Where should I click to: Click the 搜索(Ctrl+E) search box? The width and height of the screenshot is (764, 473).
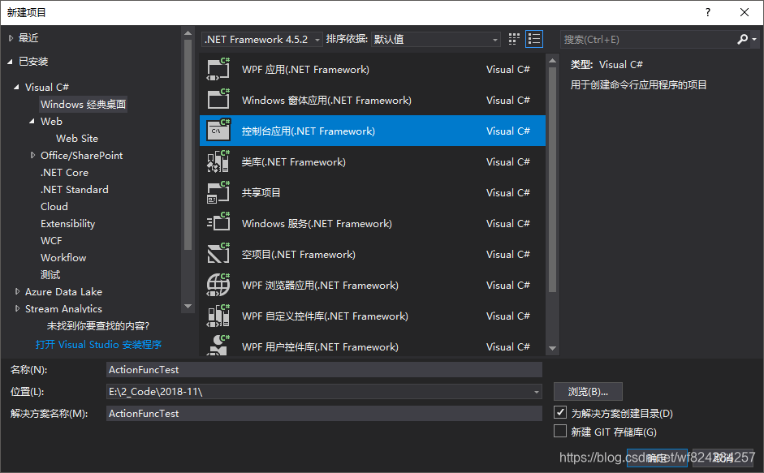pos(648,39)
